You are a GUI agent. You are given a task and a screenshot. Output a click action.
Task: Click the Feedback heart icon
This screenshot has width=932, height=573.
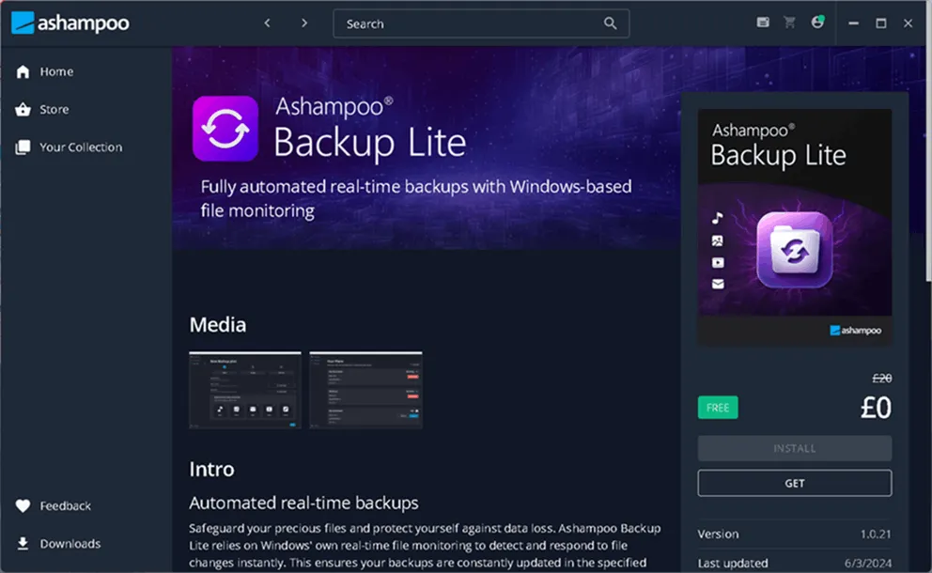23,506
